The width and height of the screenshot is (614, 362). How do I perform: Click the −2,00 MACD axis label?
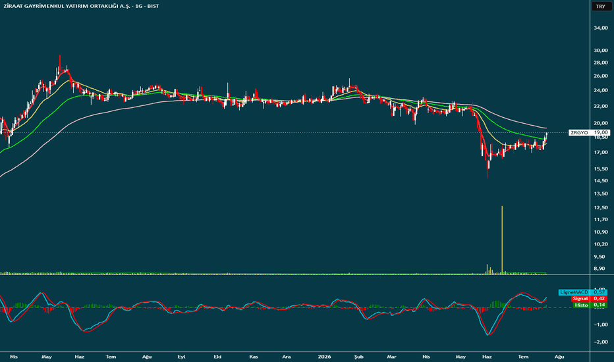(x=600, y=342)
